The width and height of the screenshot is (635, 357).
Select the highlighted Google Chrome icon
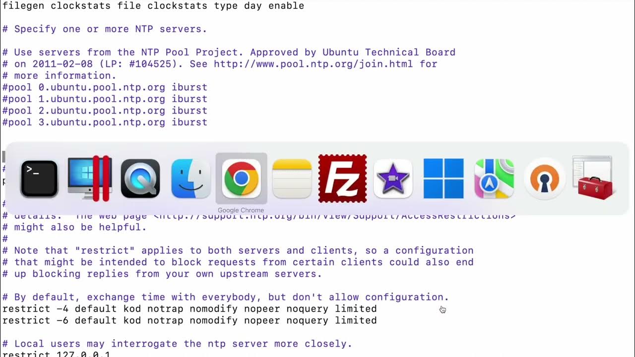point(242,178)
